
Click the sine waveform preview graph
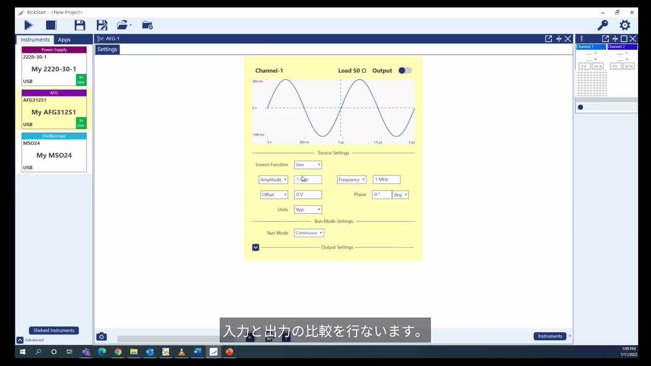pyautogui.click(x=334, y=112)
